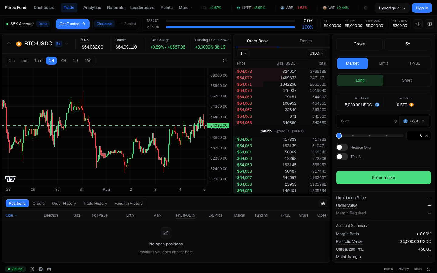Click ARB ticker icon in top bar
437x273 pixels.
coord(282,8)
